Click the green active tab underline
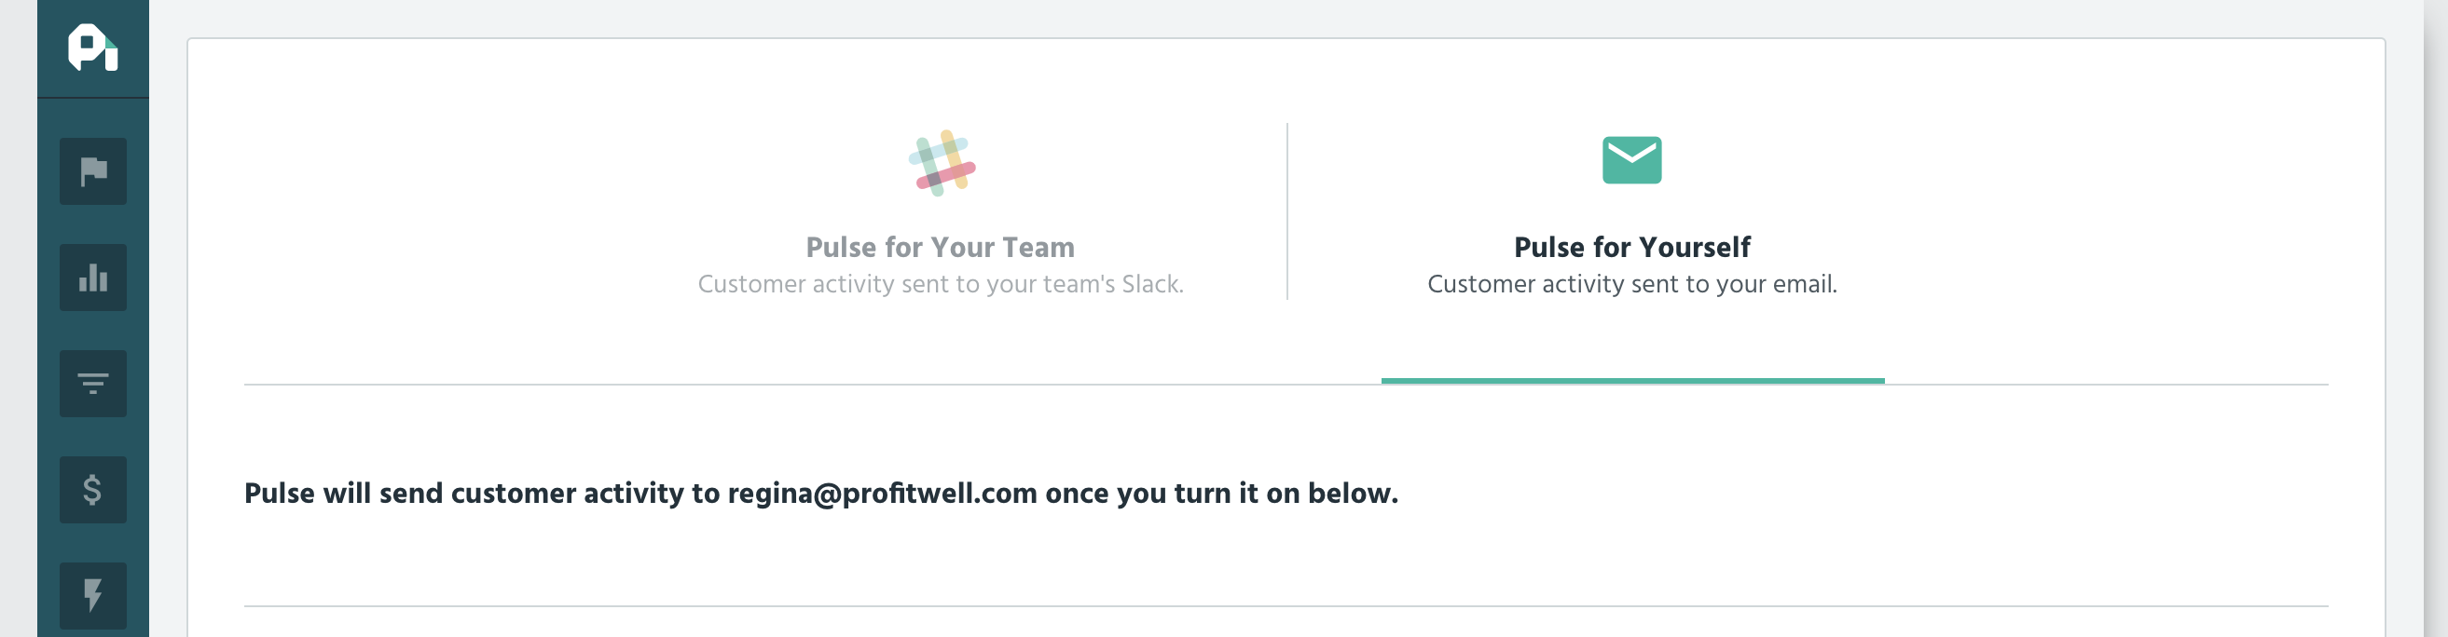 pos(1632,381)
